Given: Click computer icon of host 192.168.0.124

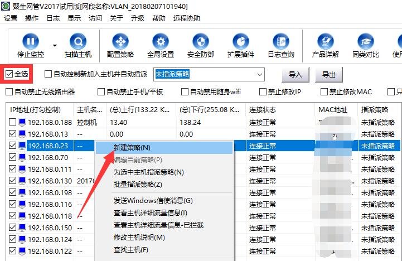Looking at the screenshot, I should [22, 239].
